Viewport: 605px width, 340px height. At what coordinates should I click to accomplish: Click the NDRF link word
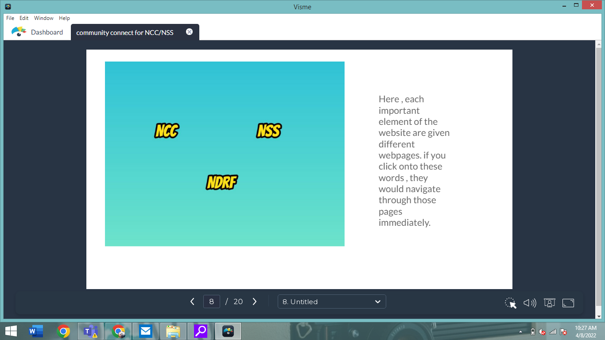[x=222, y=182]
